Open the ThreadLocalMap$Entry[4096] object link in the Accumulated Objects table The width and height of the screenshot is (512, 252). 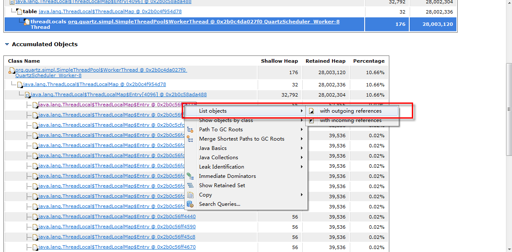click(x=118, y=95)
